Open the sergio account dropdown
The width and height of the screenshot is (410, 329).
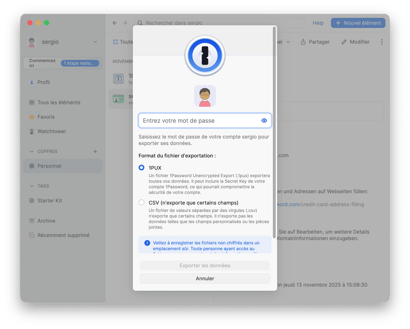pos(95,42)
